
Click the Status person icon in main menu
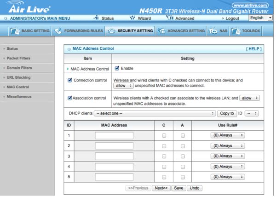(x=96, y=17)
